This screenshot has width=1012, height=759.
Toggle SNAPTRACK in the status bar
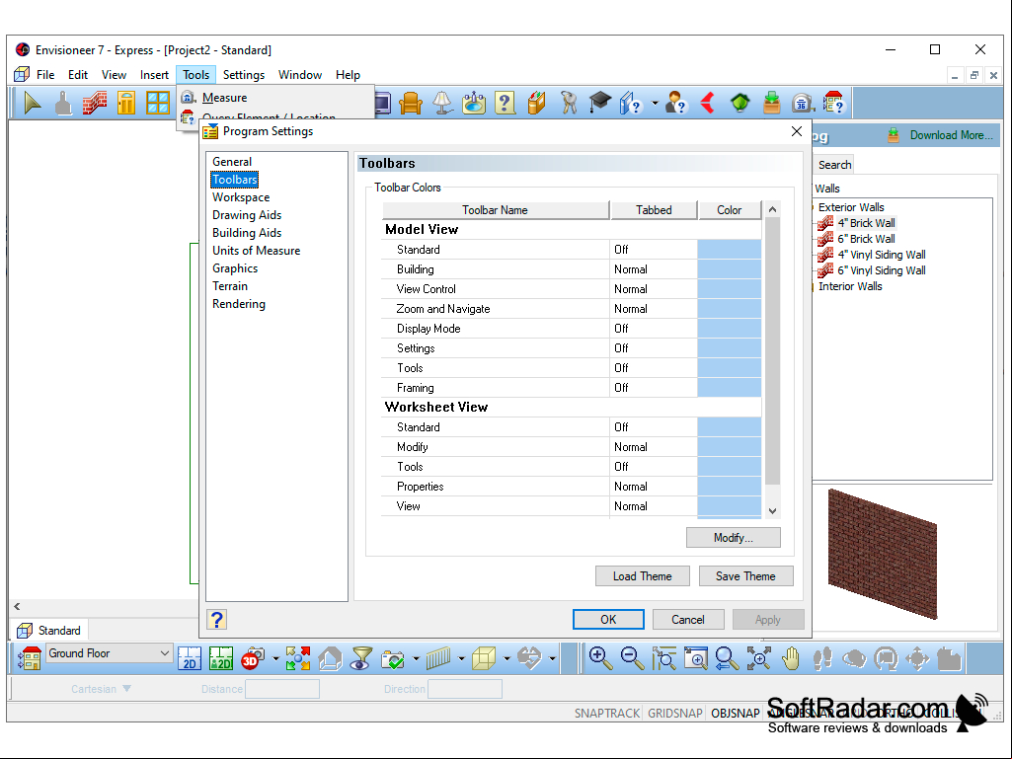pos(606,714)
